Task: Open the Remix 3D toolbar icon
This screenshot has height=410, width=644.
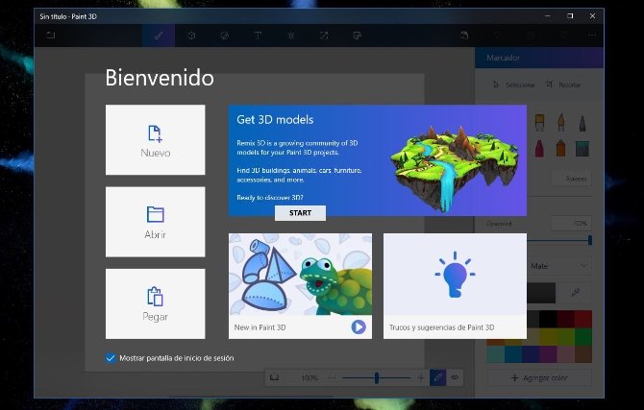Action: click(357, 36)
